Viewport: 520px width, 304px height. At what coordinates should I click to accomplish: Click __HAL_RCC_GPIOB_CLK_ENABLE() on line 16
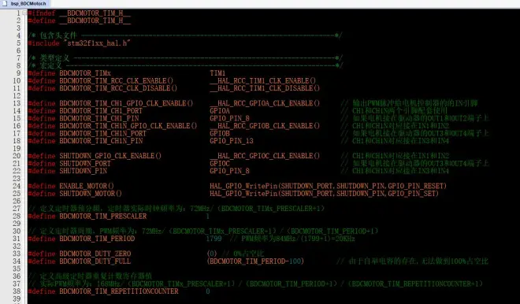point(265,126)
